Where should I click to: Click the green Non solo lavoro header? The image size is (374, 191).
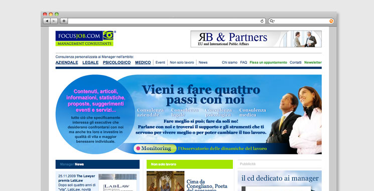(x=190, y=164)
